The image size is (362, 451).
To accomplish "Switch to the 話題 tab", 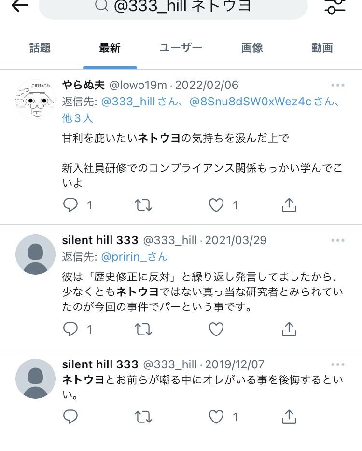I will (40, 48).
